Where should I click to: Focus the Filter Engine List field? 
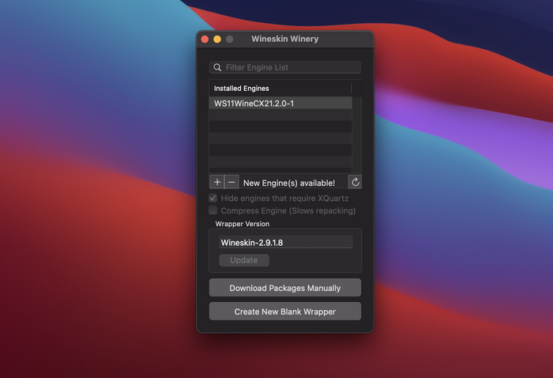click(285, 67)
